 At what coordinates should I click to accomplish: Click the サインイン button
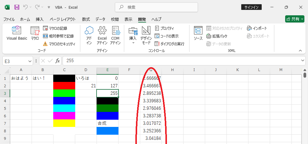[x=251, y=7]
